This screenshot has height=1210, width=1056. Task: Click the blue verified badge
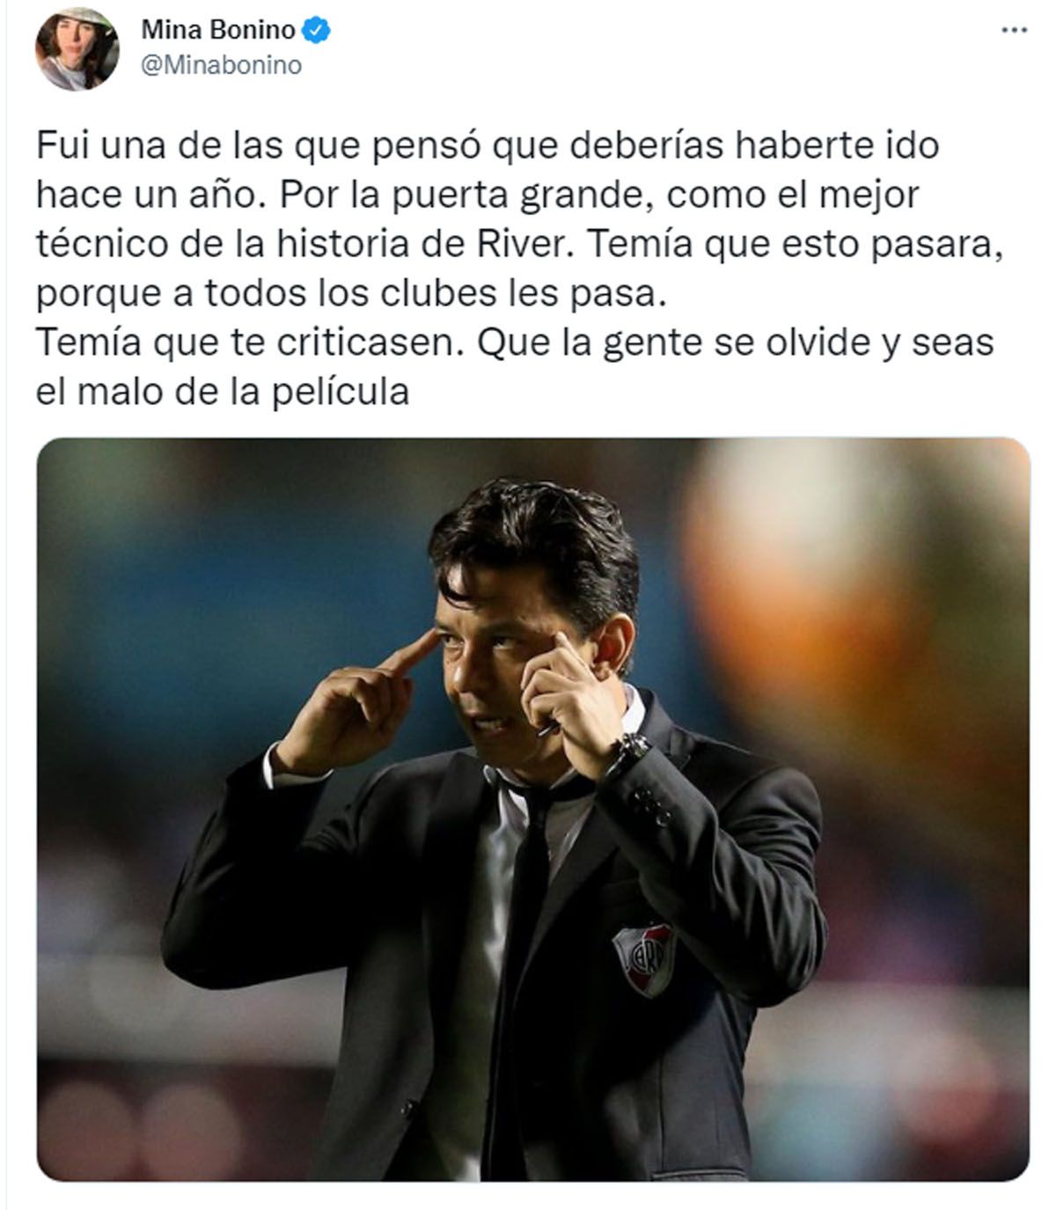click(317, 30)
